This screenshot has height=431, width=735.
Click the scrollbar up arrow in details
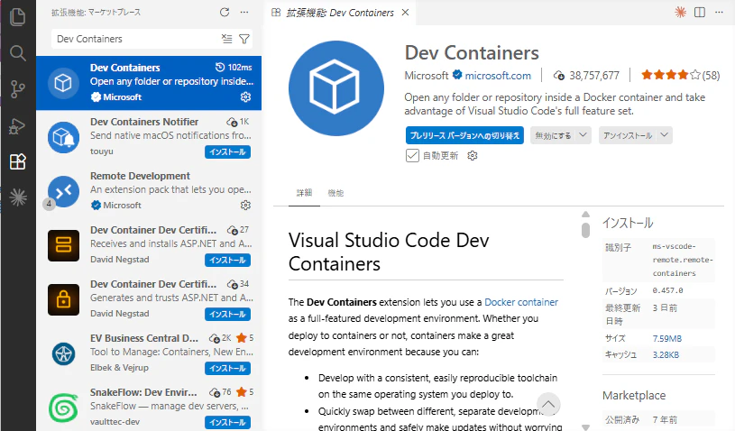(585, 214)
